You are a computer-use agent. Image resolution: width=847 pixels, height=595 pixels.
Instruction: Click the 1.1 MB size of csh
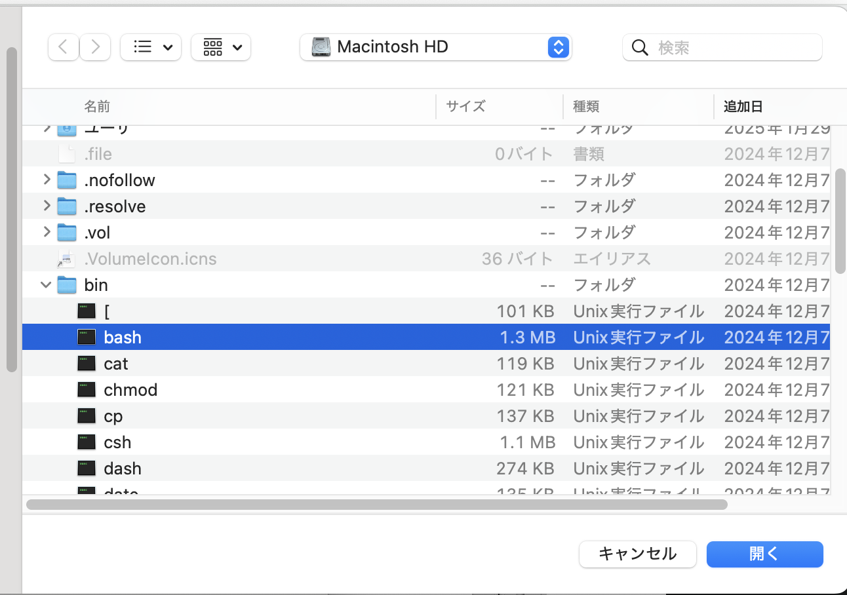[528, 442]
